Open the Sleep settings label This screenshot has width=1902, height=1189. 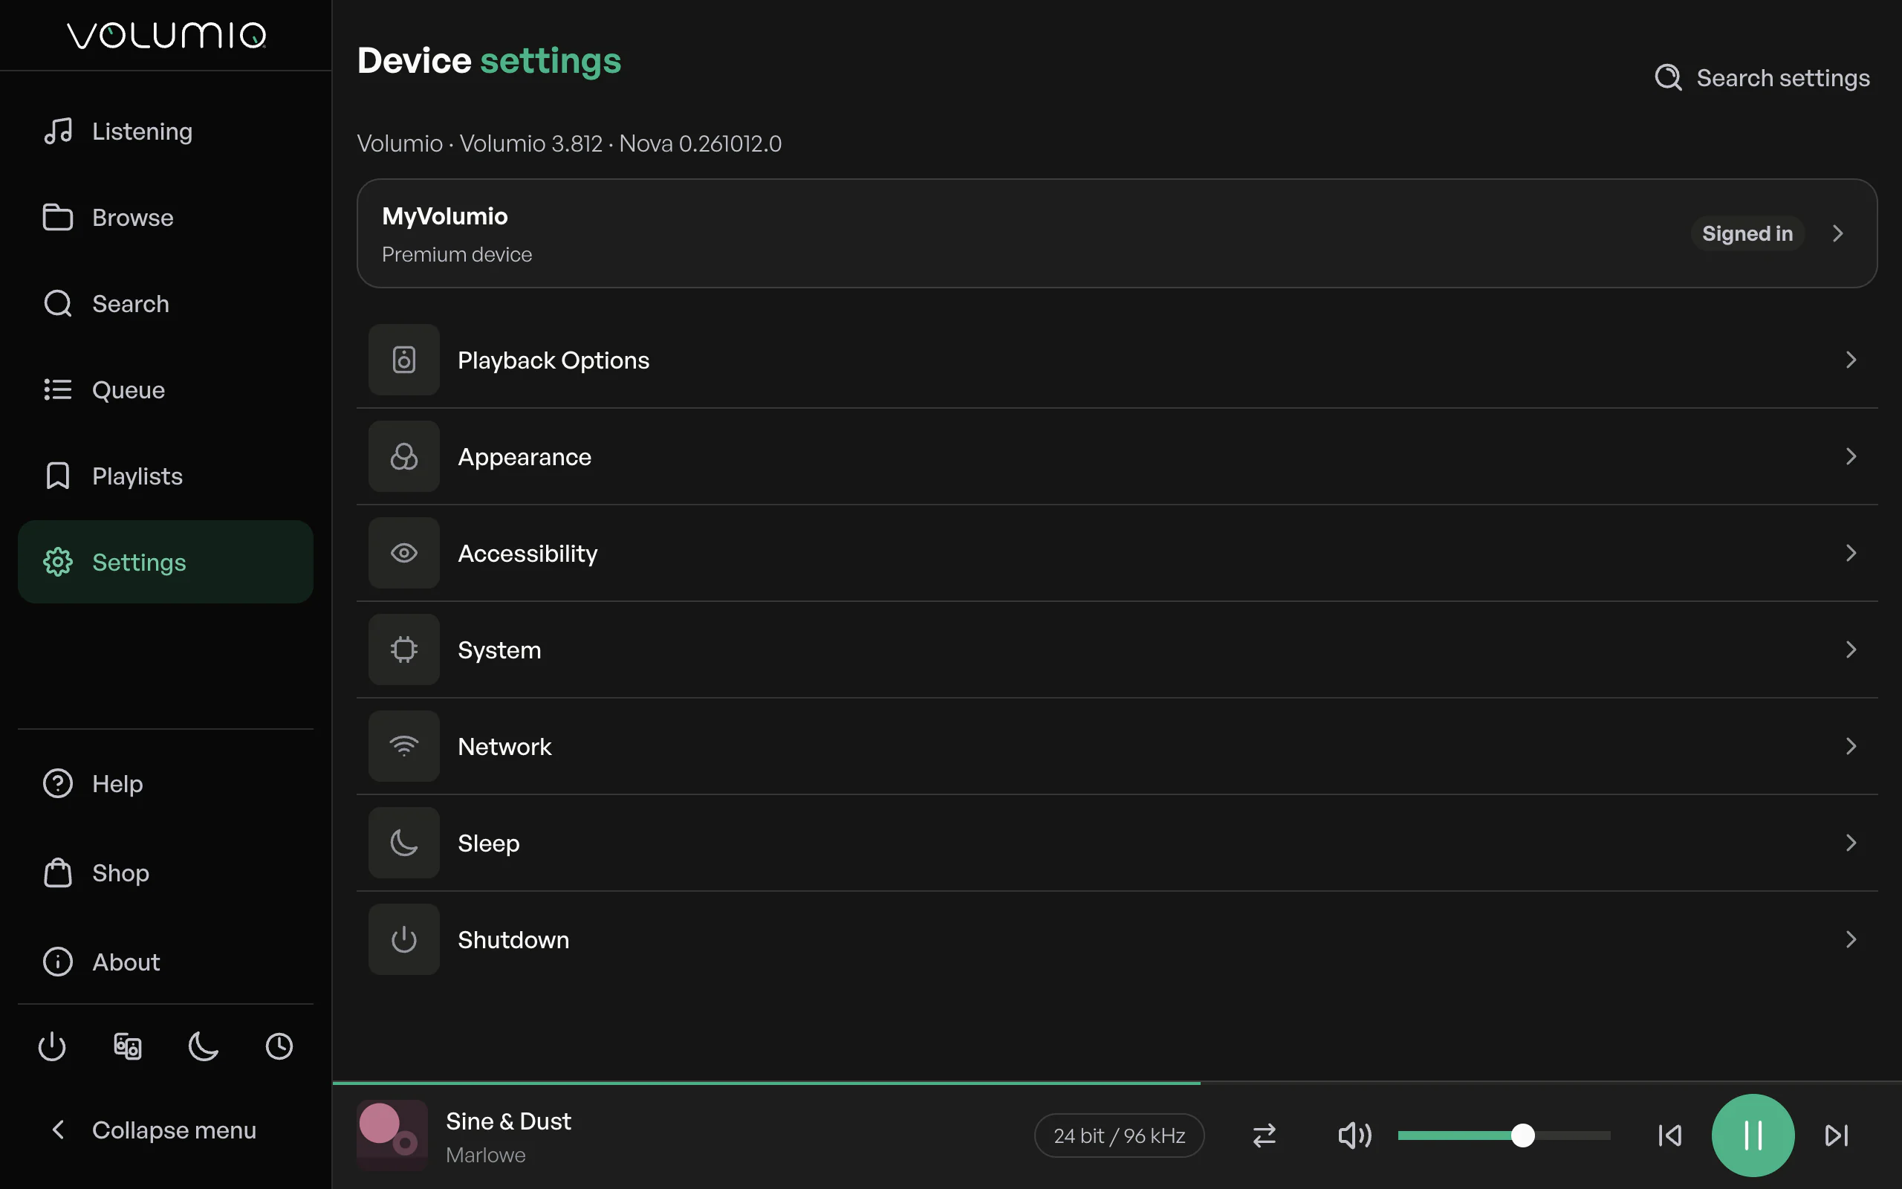488,843
